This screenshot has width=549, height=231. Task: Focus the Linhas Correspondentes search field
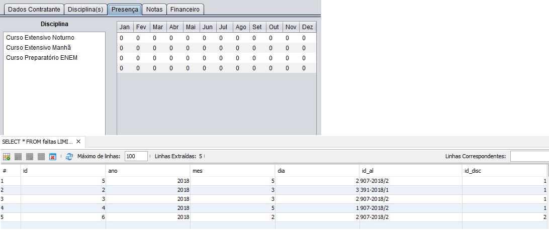point(529,156)
